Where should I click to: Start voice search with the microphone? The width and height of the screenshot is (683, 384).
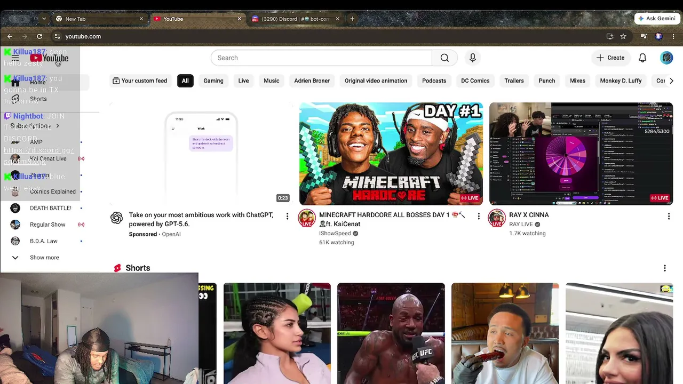pos(472,58)
